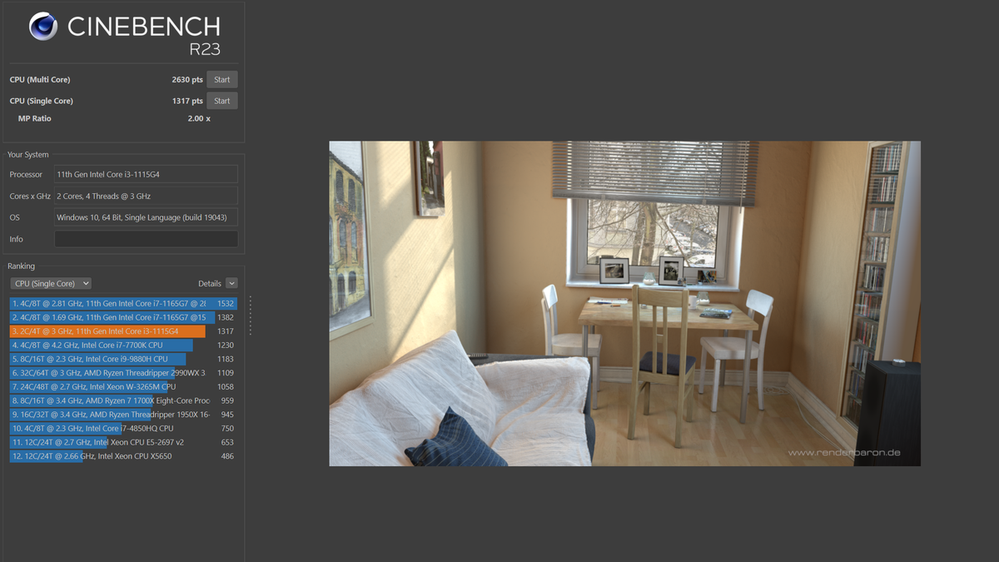Select the i7-1165G7 @ 1.69 GHz ranking row
Screen dimensions: 999x562
click(123, 318)
